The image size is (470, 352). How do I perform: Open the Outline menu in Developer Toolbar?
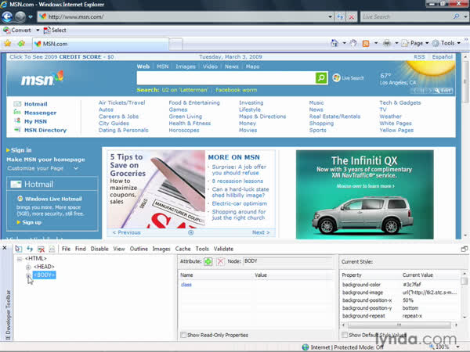point(139,249)
